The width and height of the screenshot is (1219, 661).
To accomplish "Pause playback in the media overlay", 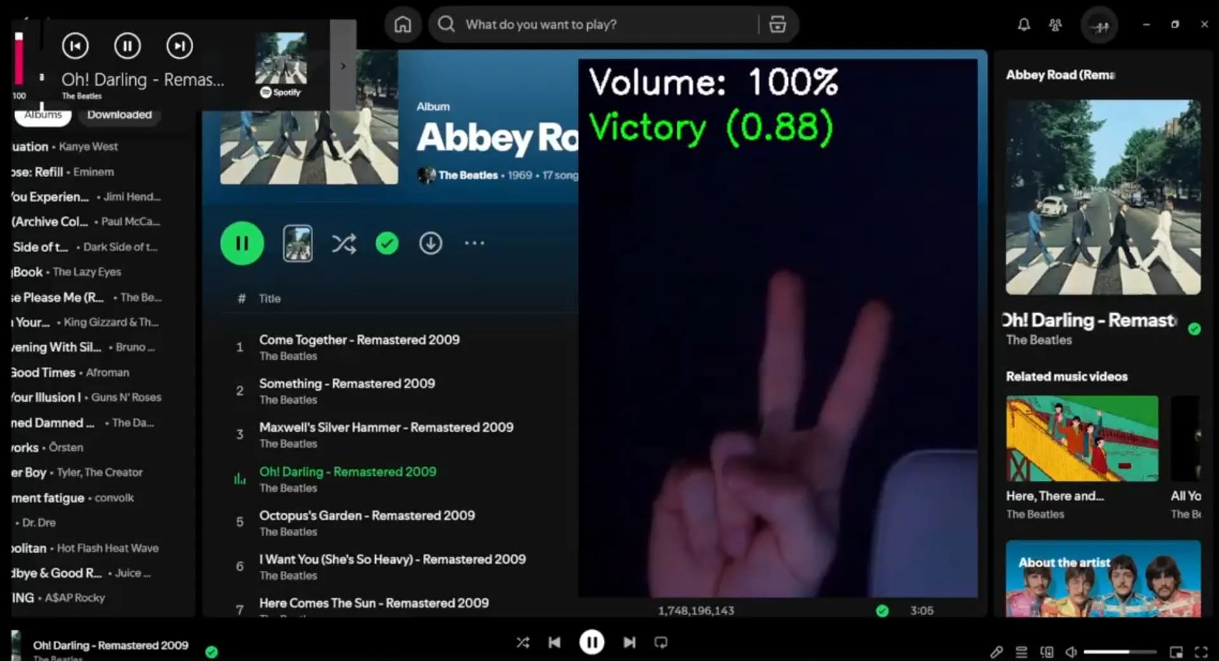I will (128, 46).
